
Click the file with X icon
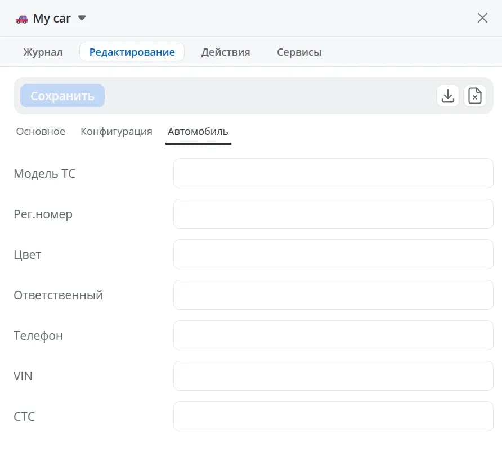click(475, 96)
